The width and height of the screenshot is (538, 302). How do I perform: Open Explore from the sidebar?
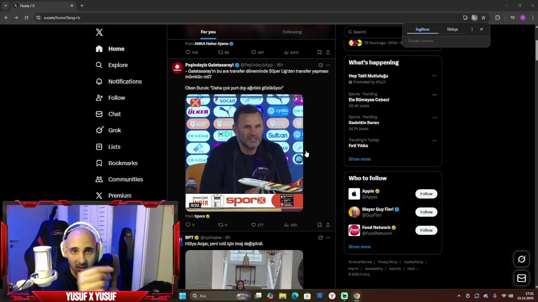[x=112, y=65]
